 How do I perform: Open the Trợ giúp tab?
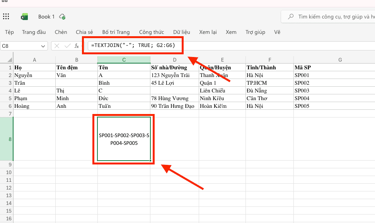(255, 32)
